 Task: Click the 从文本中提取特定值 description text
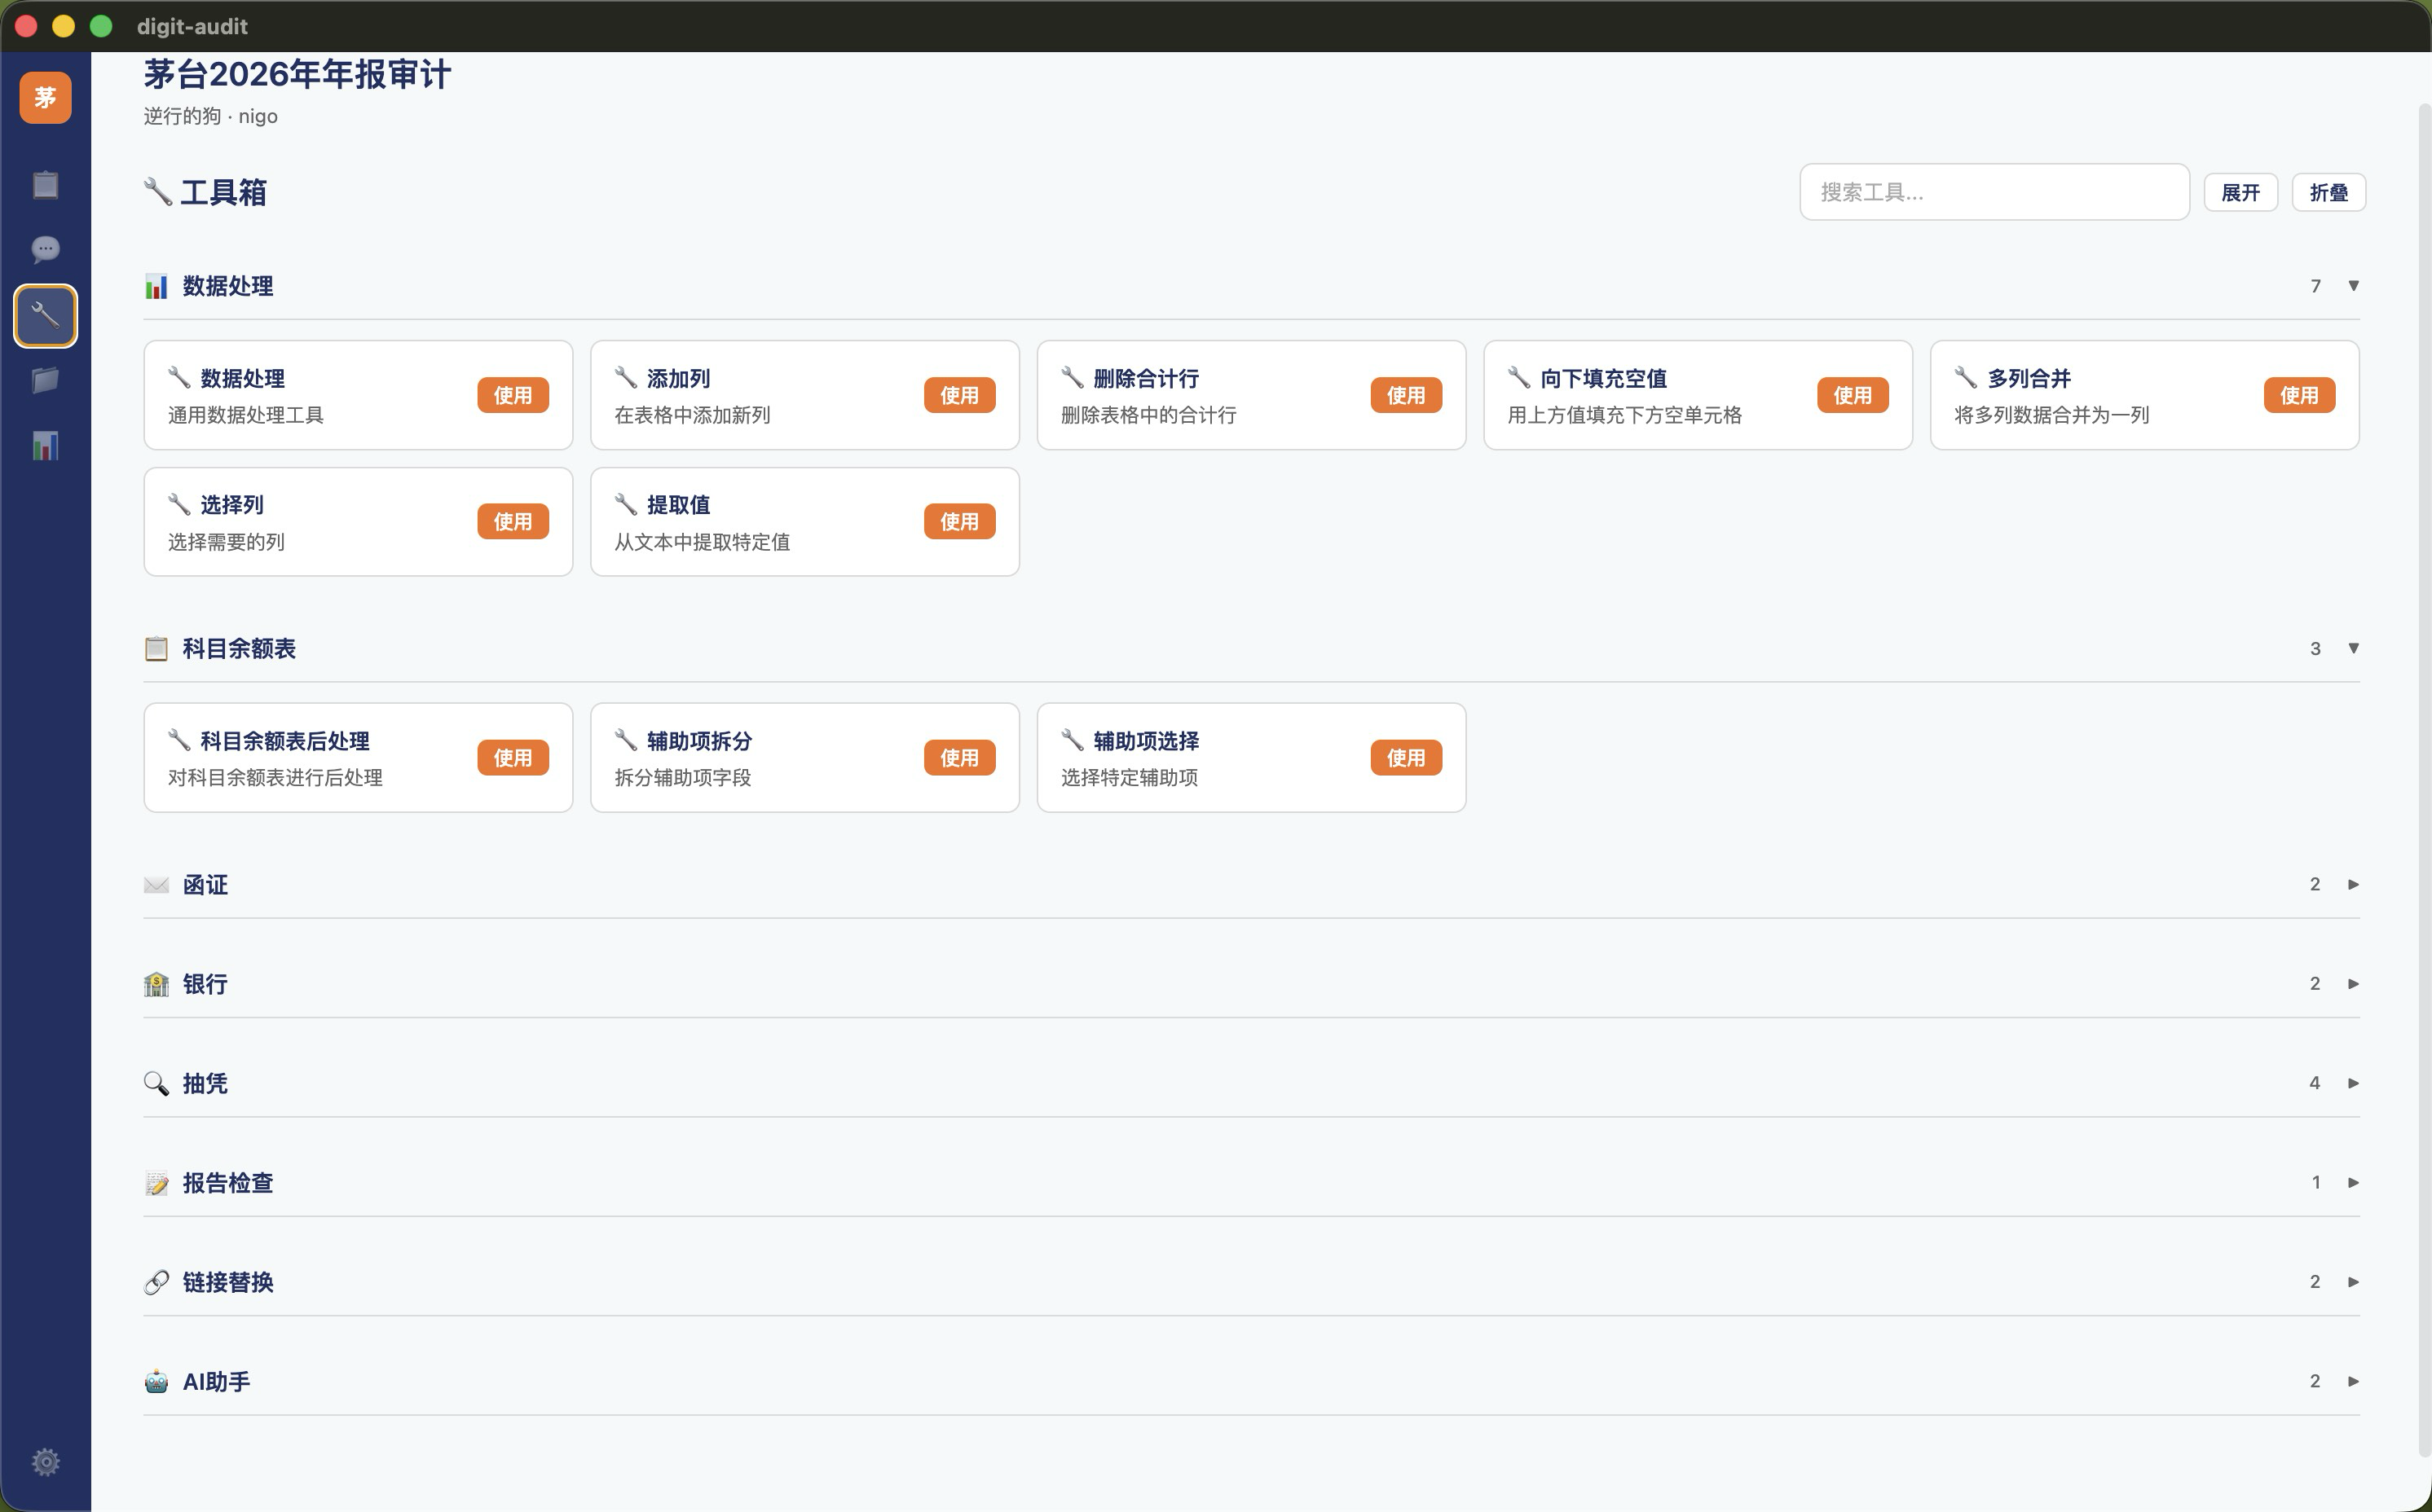(x=703, y=542)
